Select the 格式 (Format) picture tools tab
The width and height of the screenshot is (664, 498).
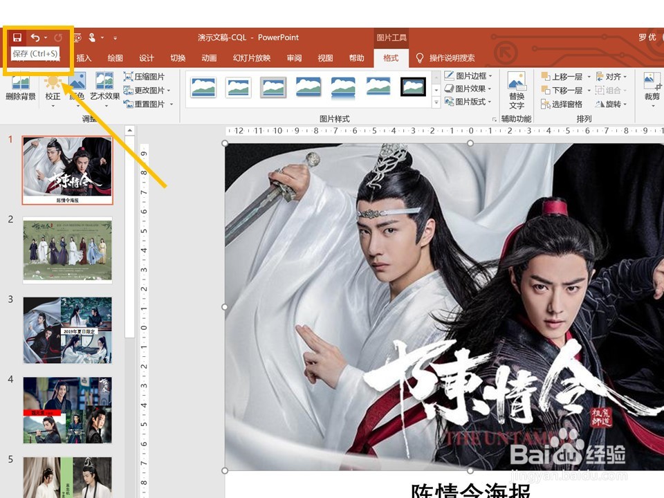point(391,58)
